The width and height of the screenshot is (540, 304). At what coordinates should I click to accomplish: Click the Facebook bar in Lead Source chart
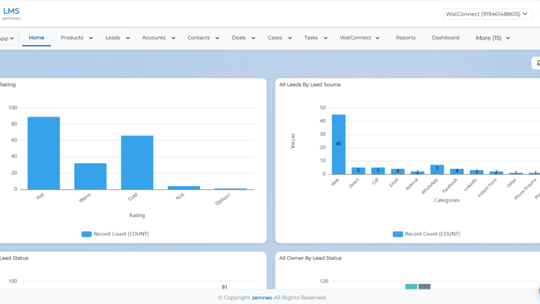(457, 171)
